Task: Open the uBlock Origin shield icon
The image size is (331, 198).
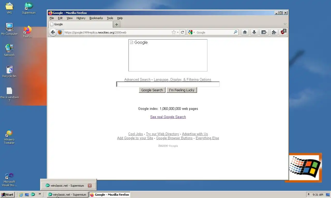Action: [x=283, y=32]
